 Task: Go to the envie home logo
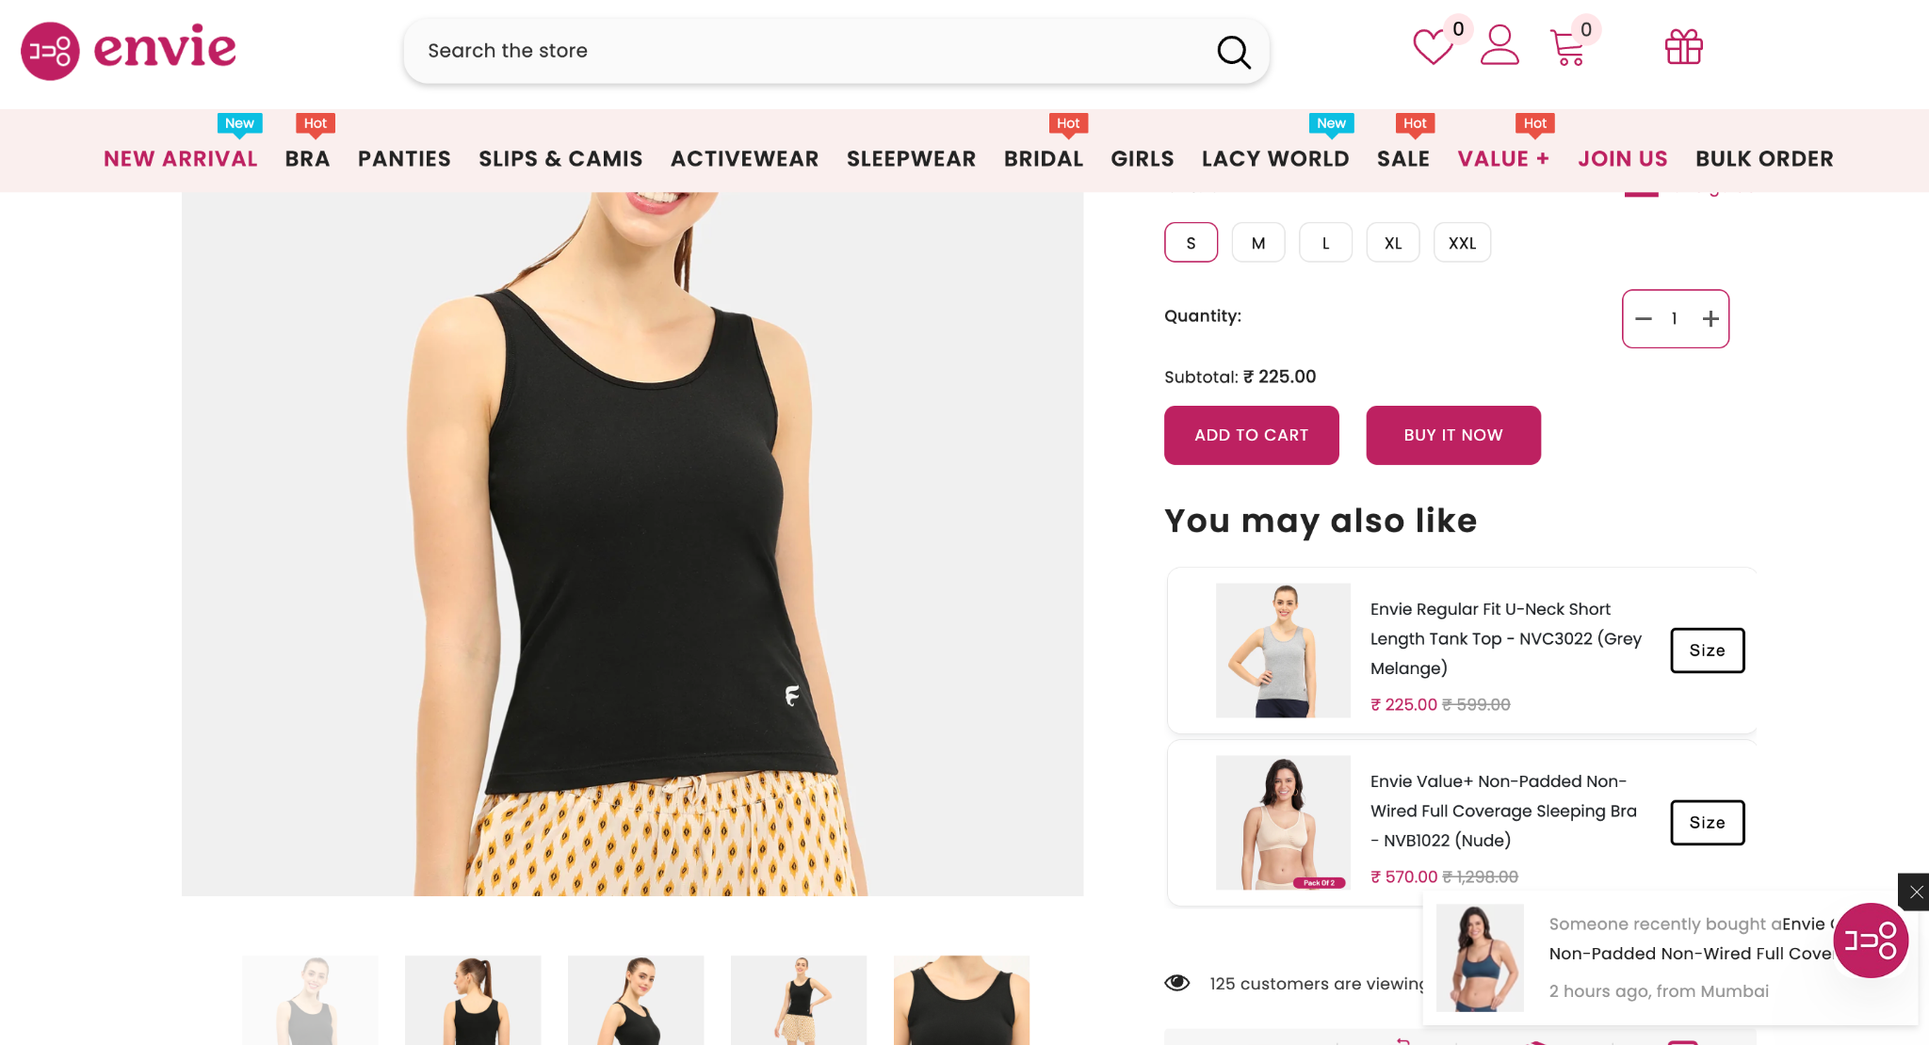pyautogui.click(x=129, y=50)
